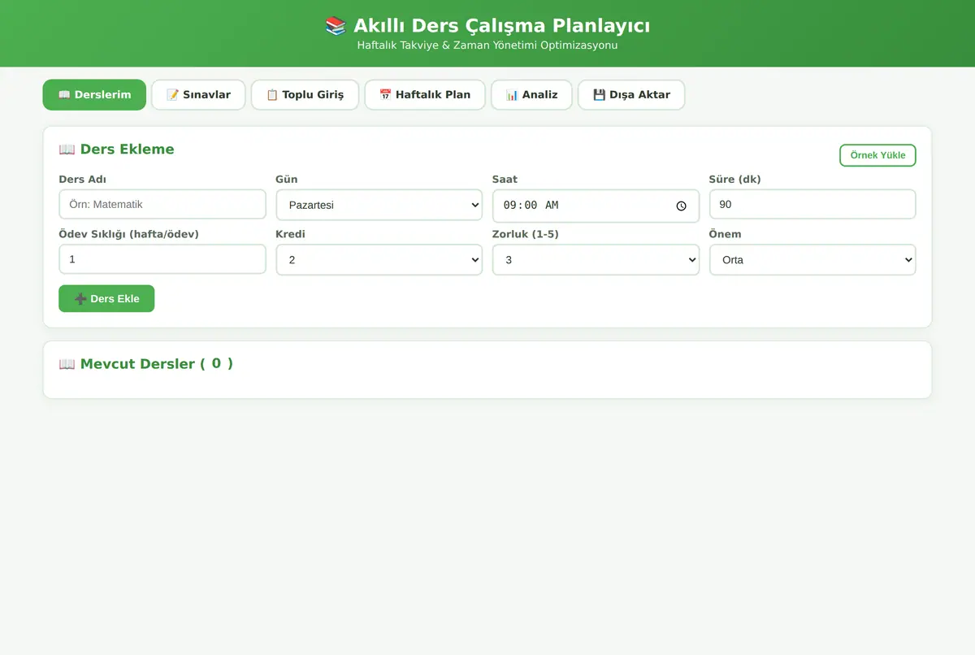Viewport: 975px width, 655px height.
Task: Click the books icon in the page title
Action: [x=336, y=26]
